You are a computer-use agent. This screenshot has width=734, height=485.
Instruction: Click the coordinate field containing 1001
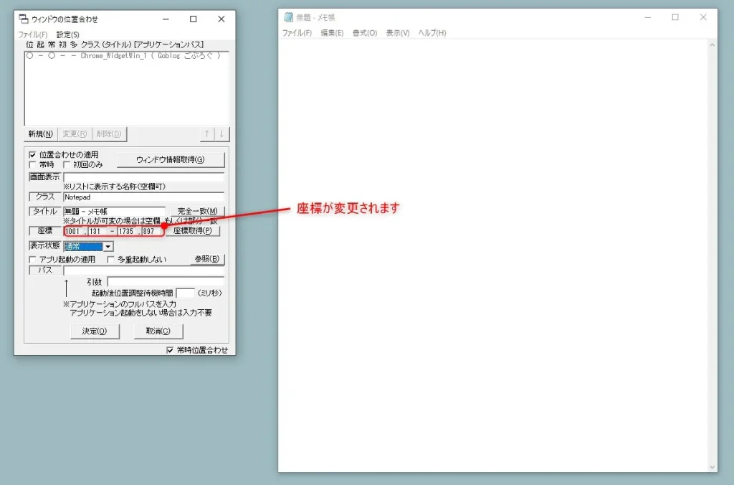74,231
